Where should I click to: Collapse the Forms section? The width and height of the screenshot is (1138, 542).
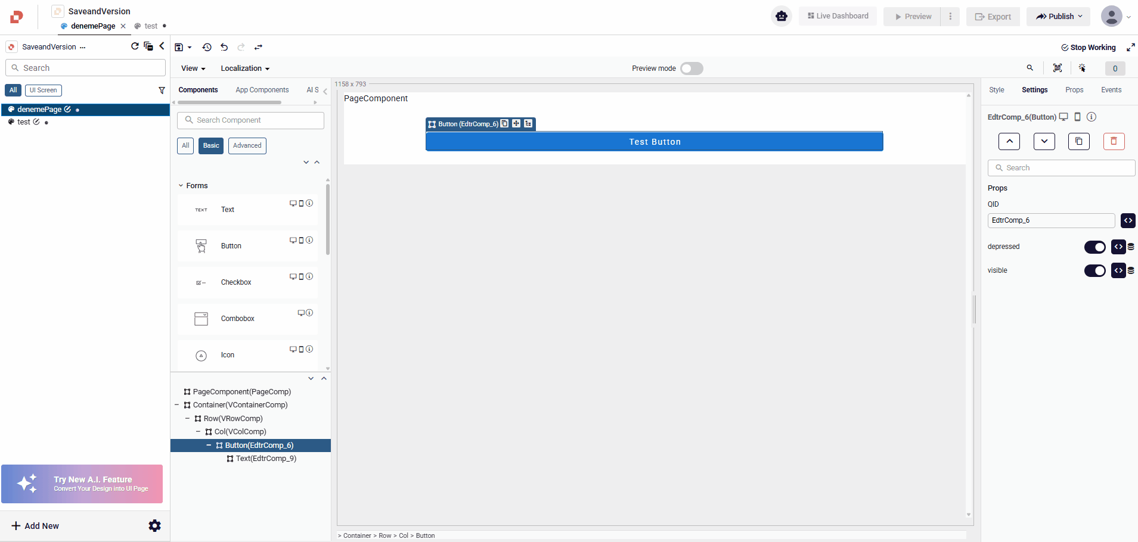click(181, 186)
